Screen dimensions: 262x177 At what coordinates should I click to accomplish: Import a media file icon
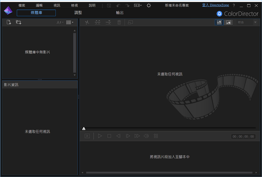pos(9,22)
